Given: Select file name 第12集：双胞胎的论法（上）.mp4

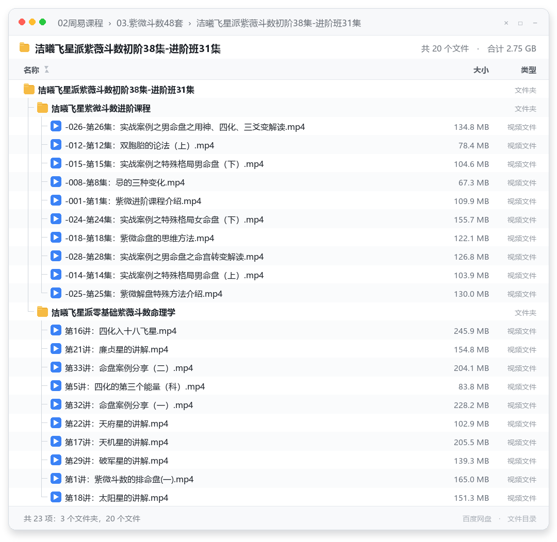Looking at the screenshot, I should (x=139, y=145).
